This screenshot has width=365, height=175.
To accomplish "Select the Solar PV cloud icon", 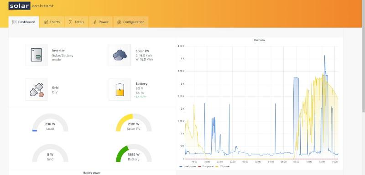I will point(120,55).
